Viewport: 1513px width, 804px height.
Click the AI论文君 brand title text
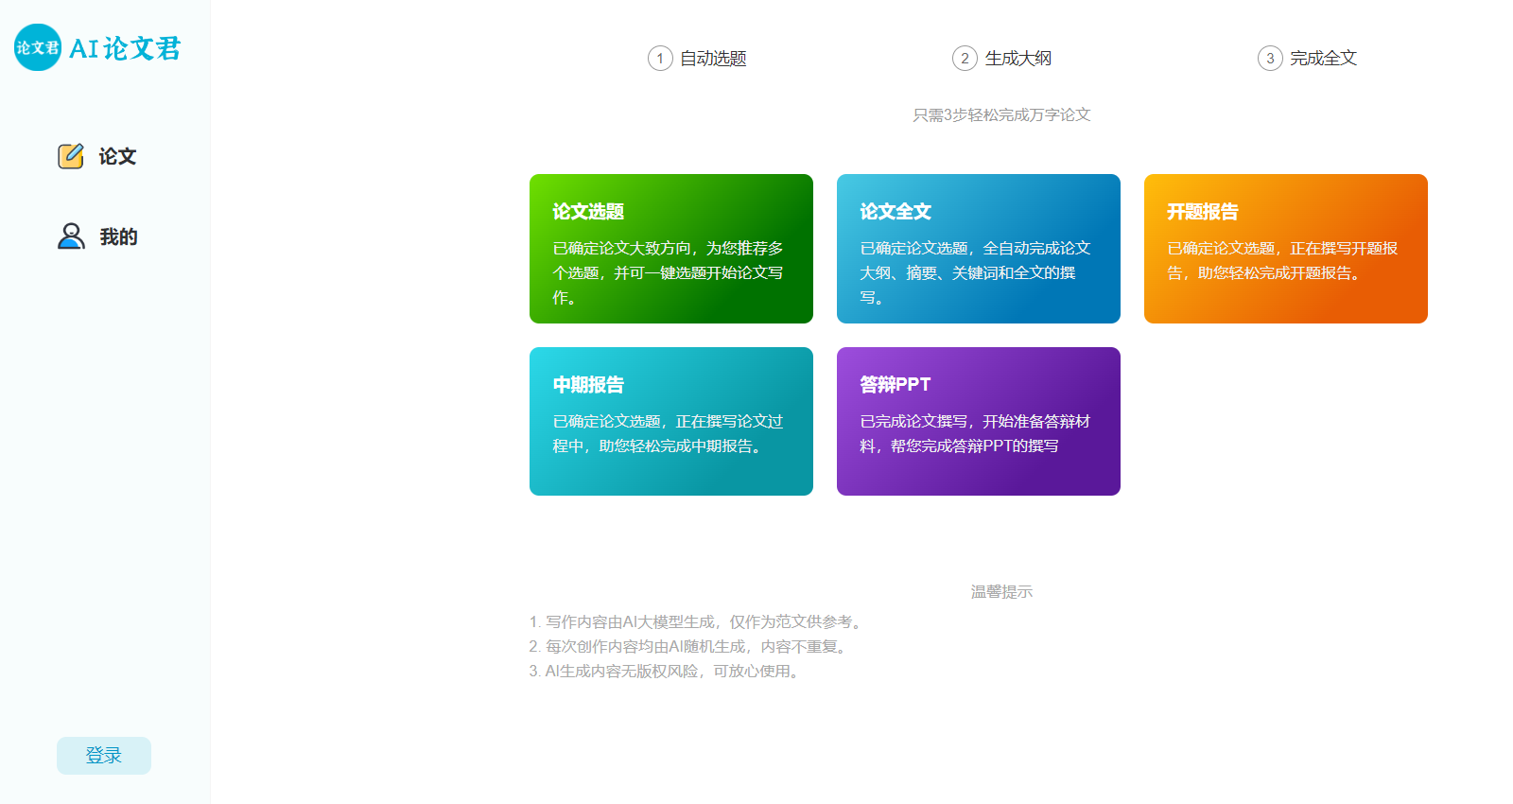(x=125, y=48)
